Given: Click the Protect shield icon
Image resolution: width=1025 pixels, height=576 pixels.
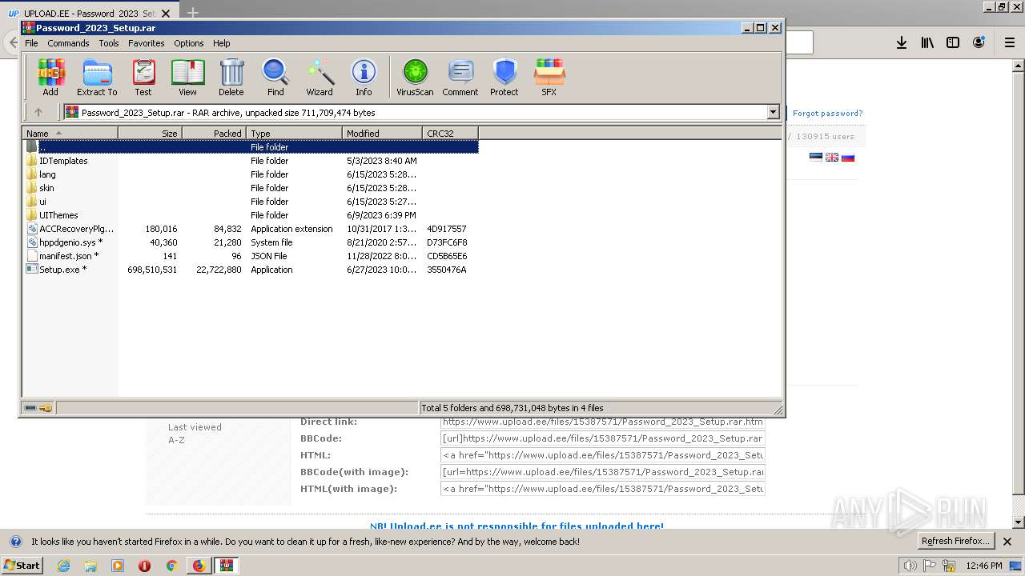Looking at the screenshot, I should pyautogui.click(x=504, y=78).
